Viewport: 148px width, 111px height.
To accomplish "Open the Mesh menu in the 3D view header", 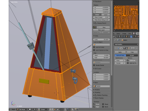I will 14,109.
